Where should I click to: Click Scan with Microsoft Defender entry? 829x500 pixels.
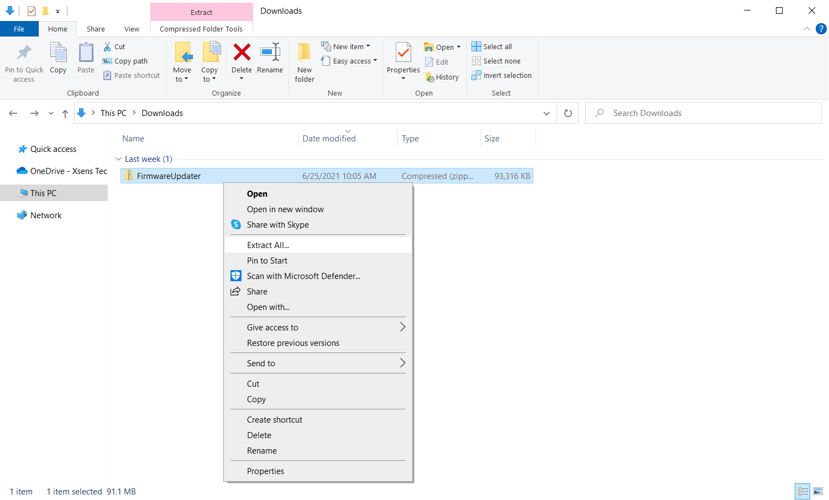[303, 276]
